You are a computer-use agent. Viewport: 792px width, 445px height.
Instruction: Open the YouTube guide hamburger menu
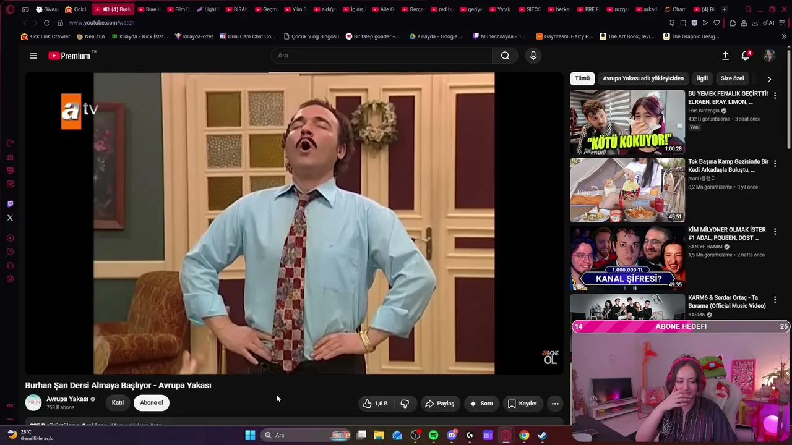(33, 56)
